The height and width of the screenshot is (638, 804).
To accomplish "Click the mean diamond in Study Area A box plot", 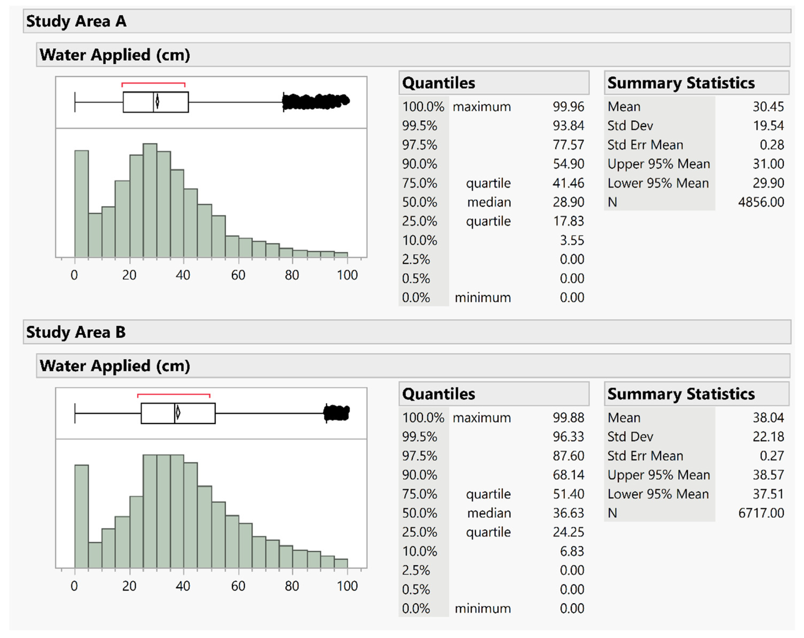I will (157, 102).
